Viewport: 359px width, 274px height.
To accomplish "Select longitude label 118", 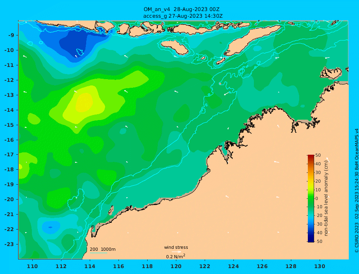I will (147, 266).
